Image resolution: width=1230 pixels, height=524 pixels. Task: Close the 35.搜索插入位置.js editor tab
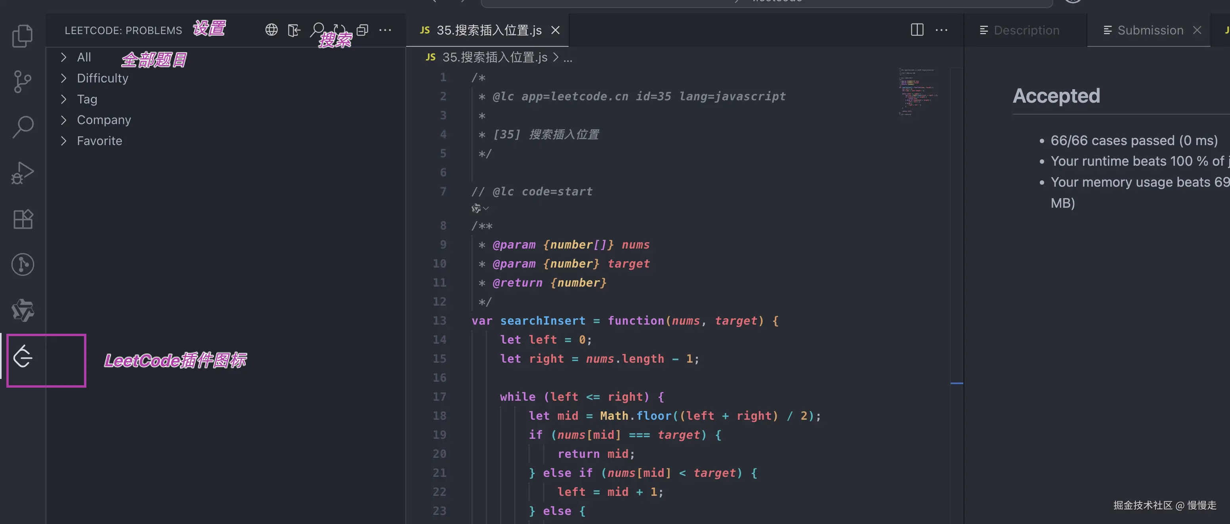tap(555, 31)
